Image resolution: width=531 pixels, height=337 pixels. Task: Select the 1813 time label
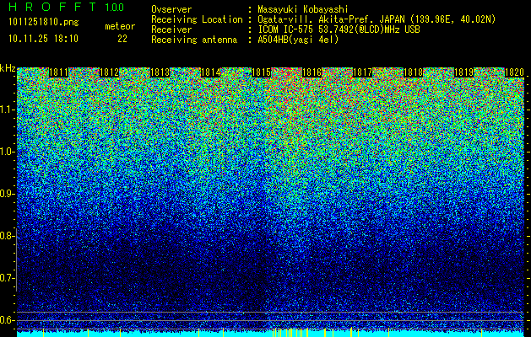coord(160,72)
